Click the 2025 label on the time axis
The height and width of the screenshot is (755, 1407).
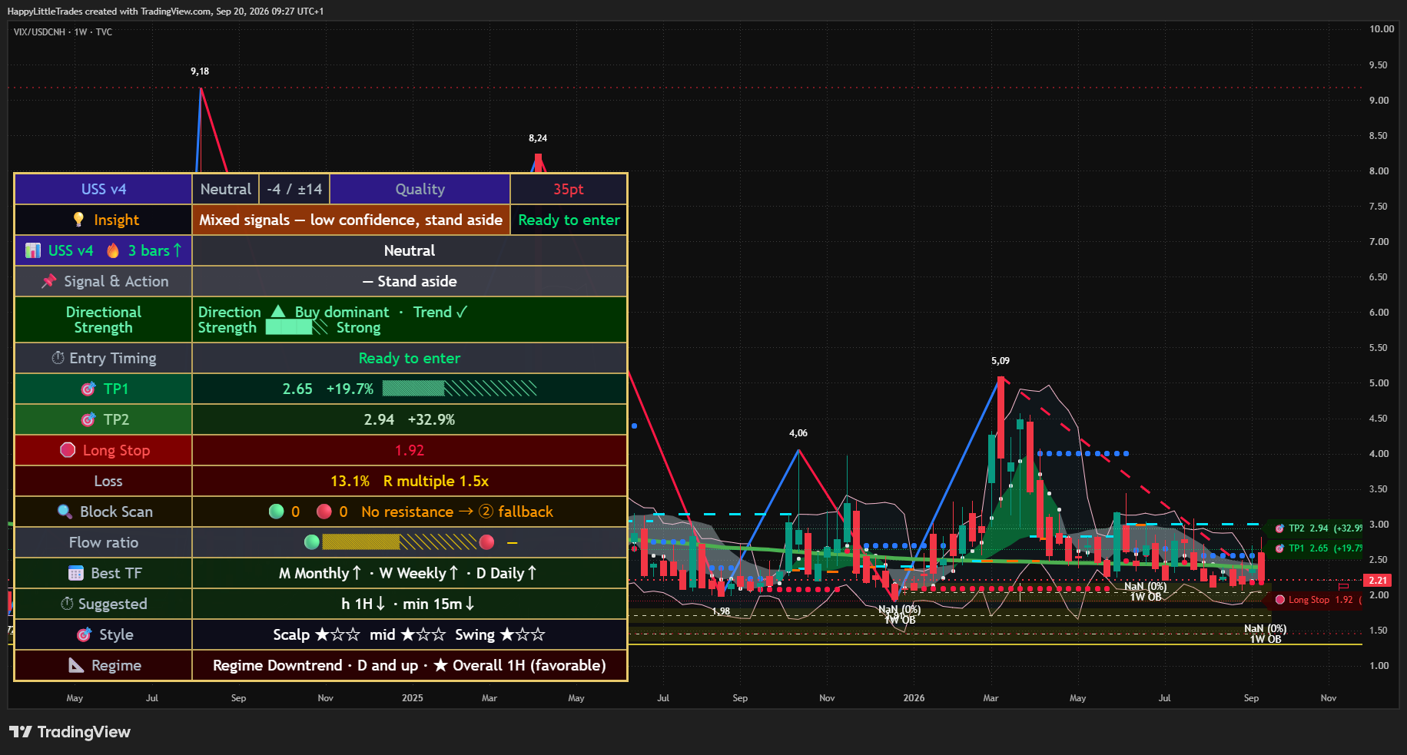point(413,698)
